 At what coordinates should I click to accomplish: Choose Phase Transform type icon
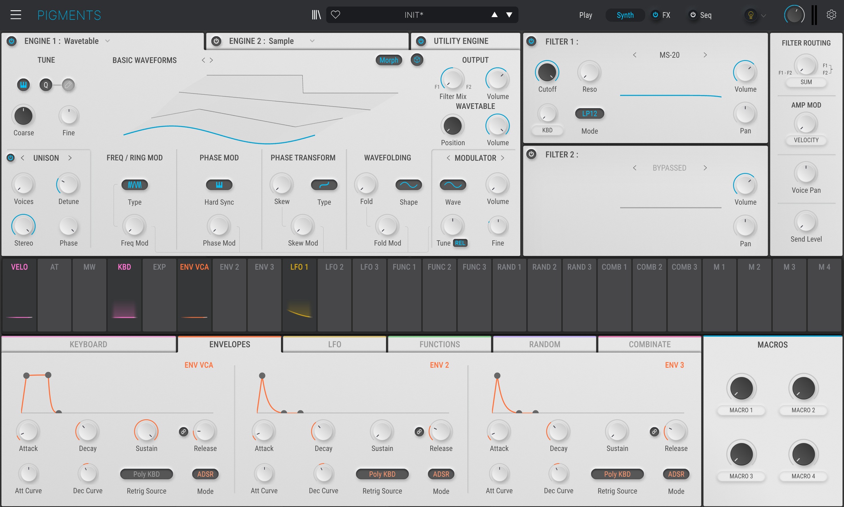pyautogui.click(x=324, y=185)
